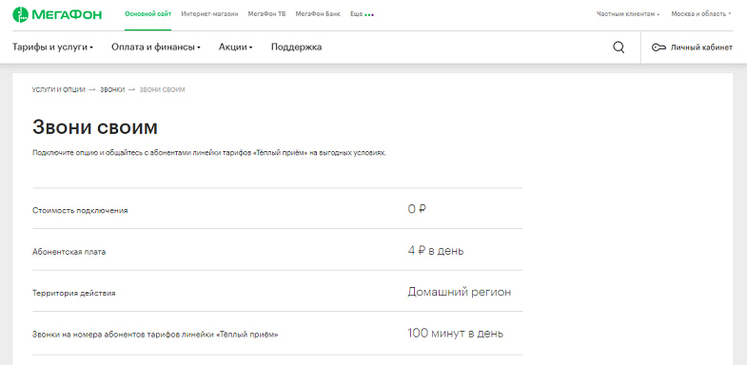Click the 4 ₽ в день value
The width and height of the screenshot is (747, 365).
click(436, 251)
